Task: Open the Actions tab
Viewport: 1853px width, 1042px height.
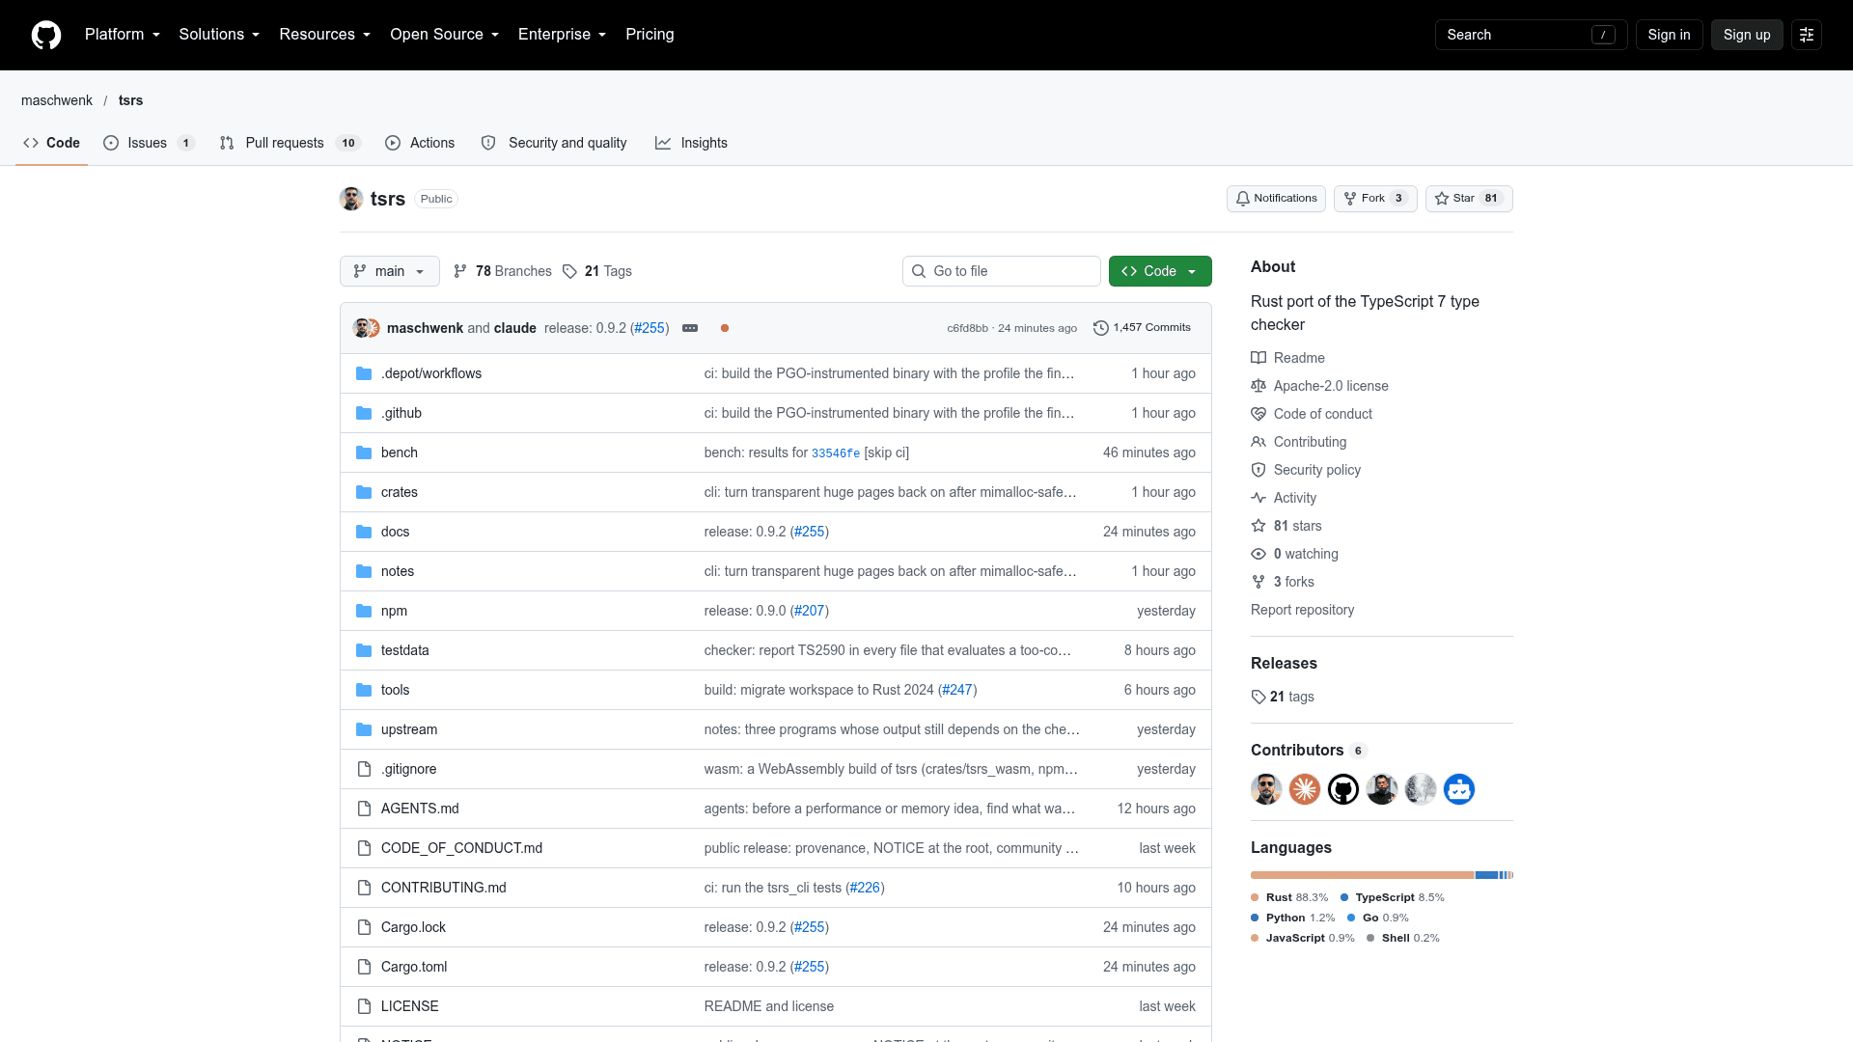Action: (420, 143)
